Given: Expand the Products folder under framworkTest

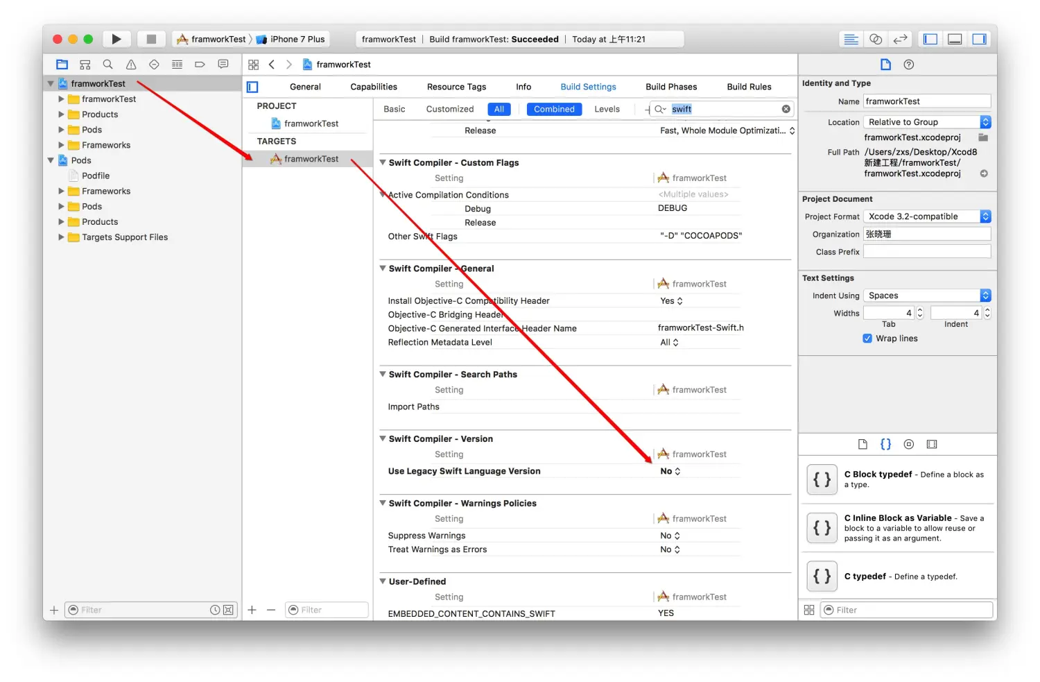Looking at the screenshot, I should [61, 114].
